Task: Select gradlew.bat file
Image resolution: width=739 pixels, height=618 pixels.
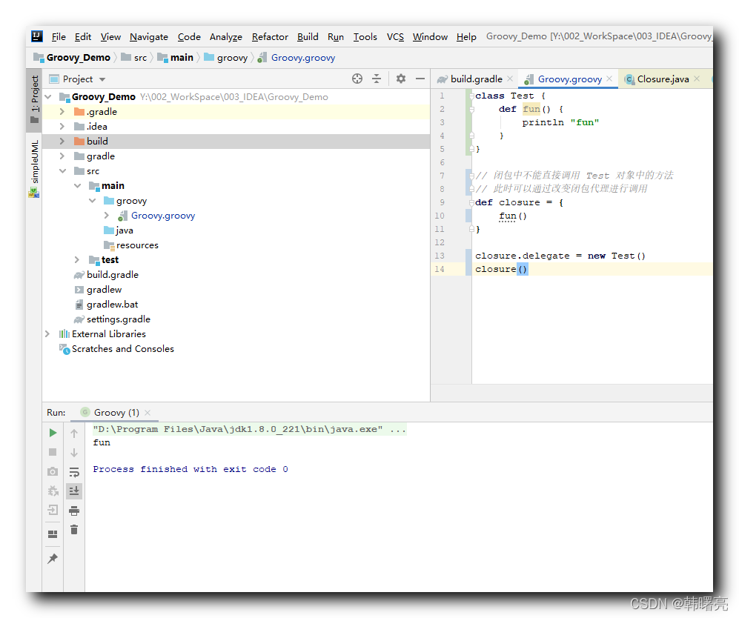Action: [x=112, y=305]
